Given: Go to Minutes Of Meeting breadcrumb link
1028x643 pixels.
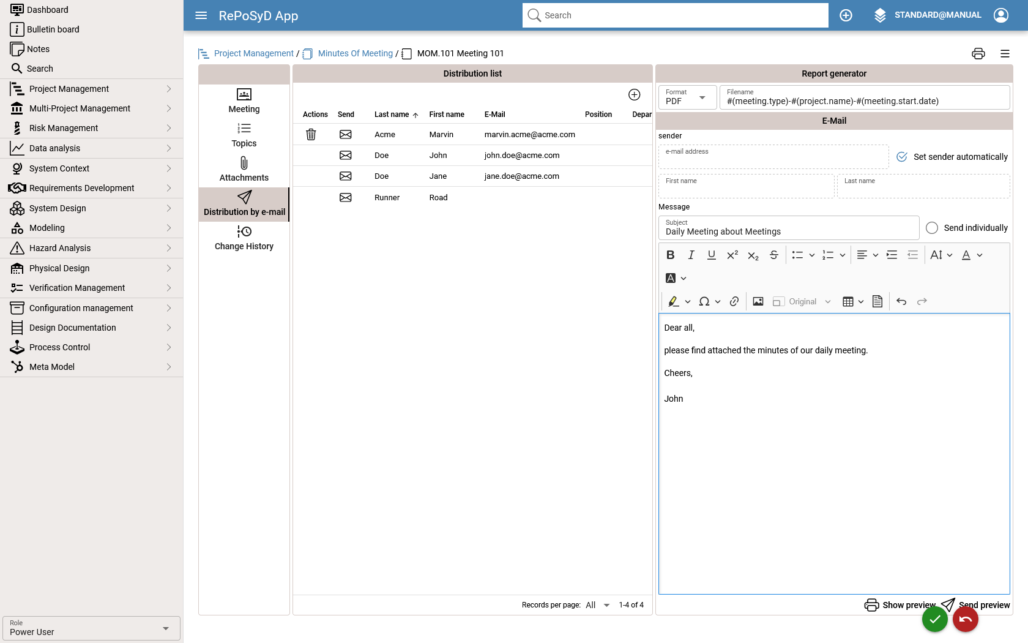Looking at the screenshot, I should 356,53.
